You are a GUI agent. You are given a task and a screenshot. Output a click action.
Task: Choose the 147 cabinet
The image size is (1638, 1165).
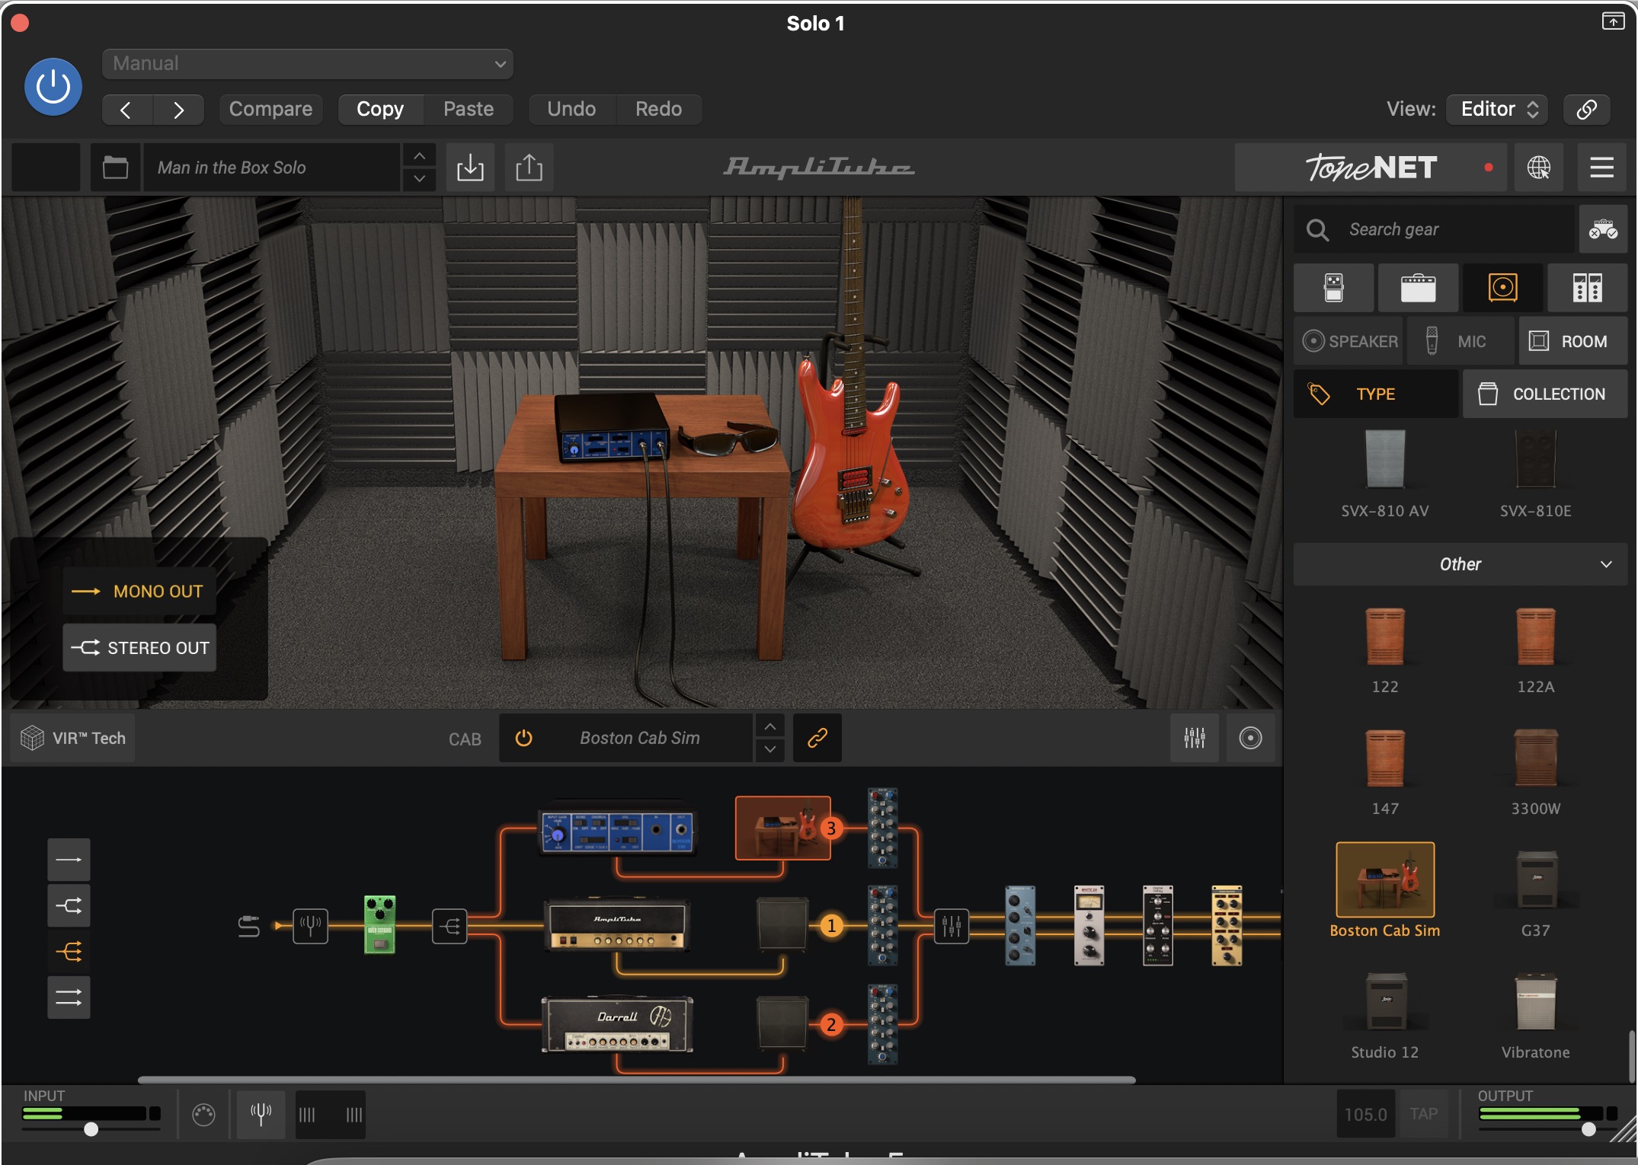pos(1384,772)
